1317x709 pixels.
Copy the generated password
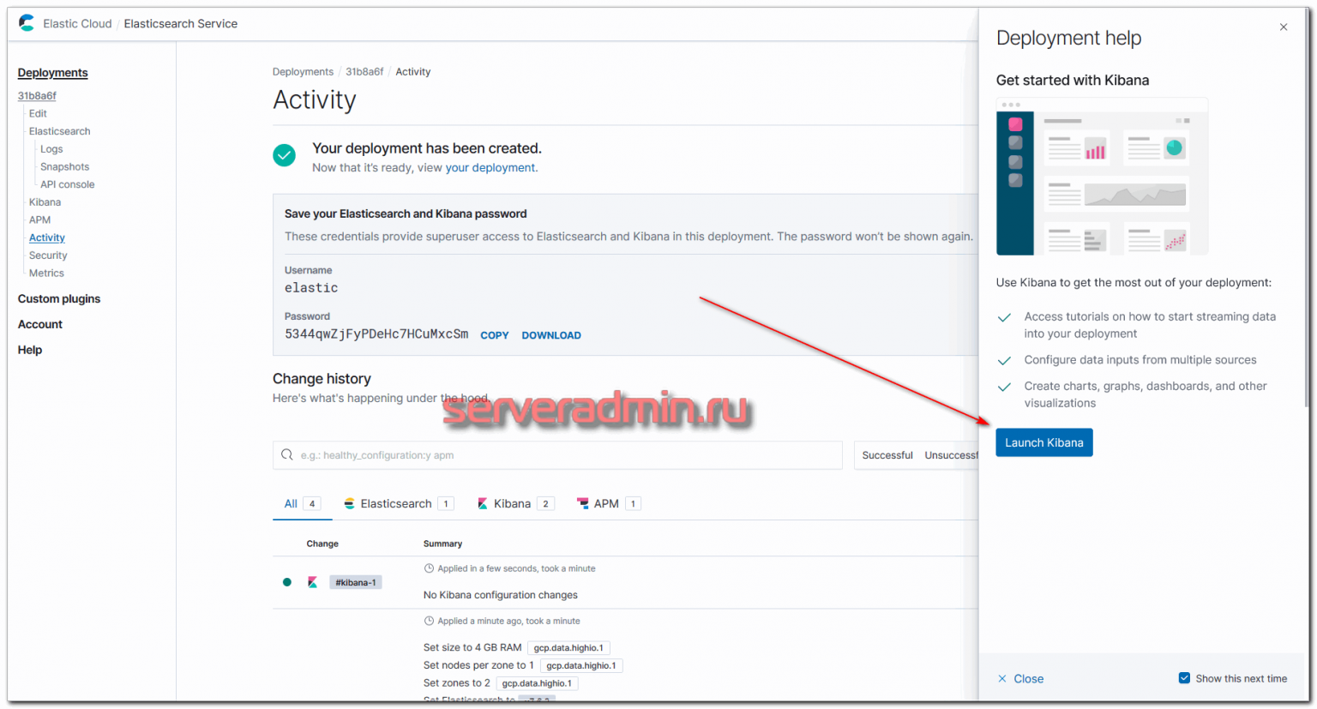point(495,335)
